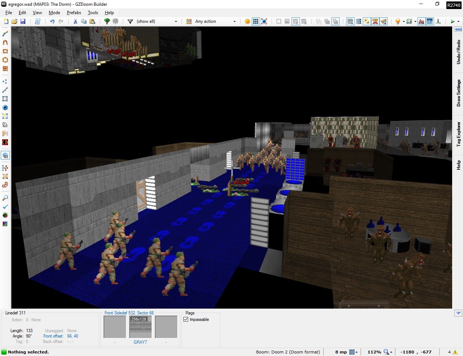Screen dimensions: 463x356
Task: Select the Draw Ellipse mode tool
Action: tap(5, 60)
